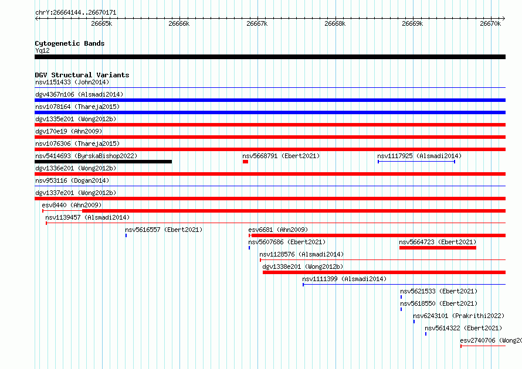
Task: Click the nsv5614322 blue tick glyph
Action: pyautogui.click(x=426, y=334)
